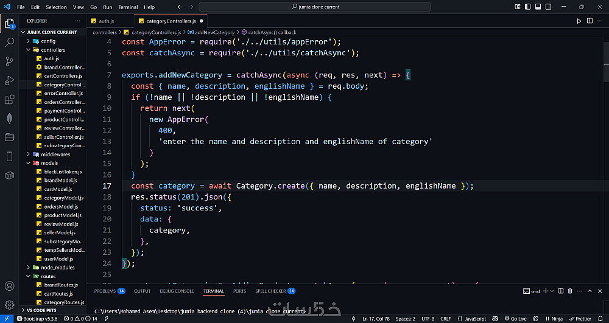Open the Search view in activity bar
The width and height of the screenshot is (609, 323).
click(9, 43)
